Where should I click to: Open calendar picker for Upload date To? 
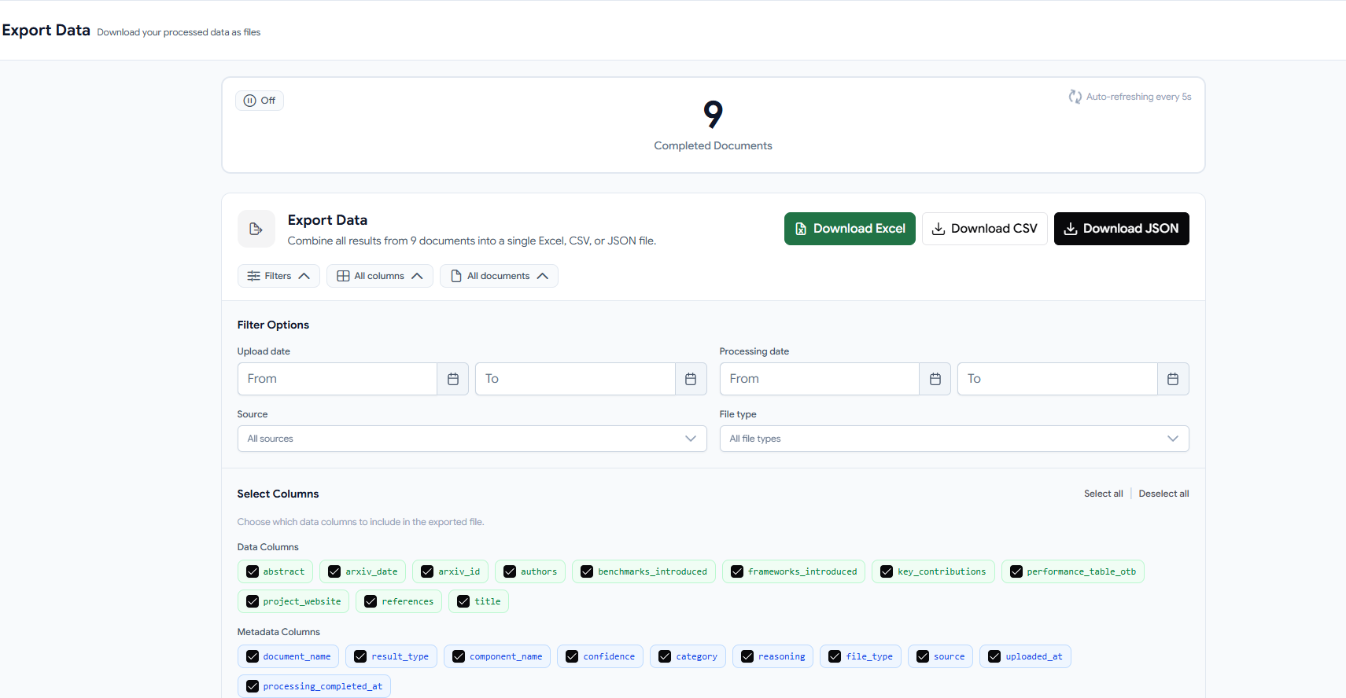[691, 379]
